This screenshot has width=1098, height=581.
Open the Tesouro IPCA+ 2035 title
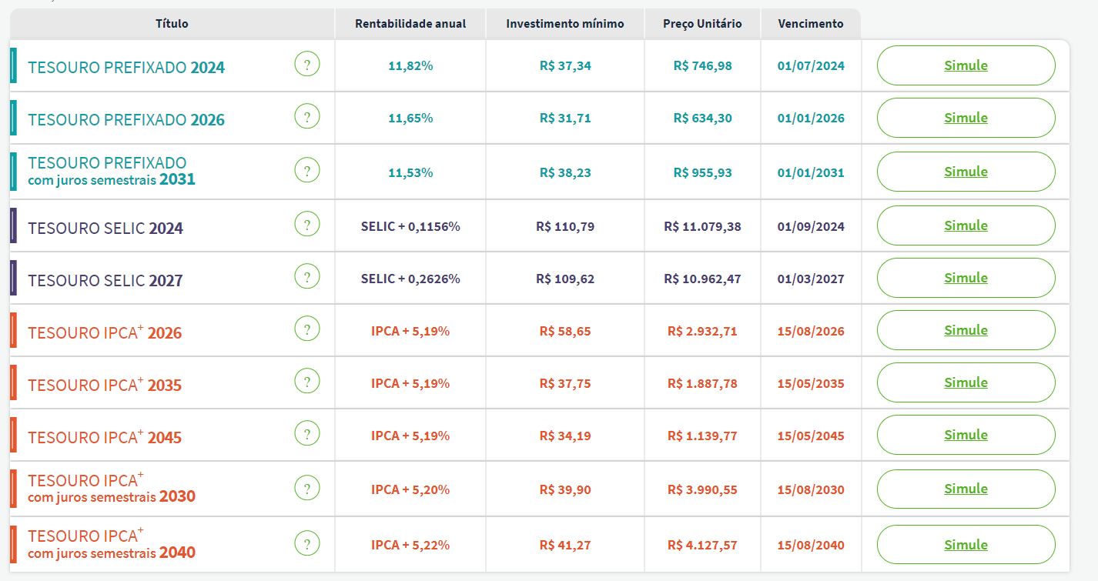(x=105, y=385)
